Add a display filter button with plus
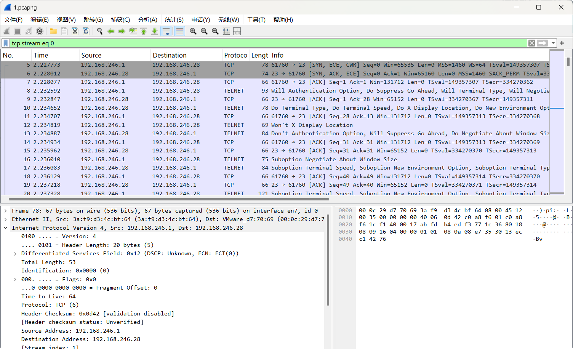The width and height of the screenshot is (573, 349). [x=562, y=43]
